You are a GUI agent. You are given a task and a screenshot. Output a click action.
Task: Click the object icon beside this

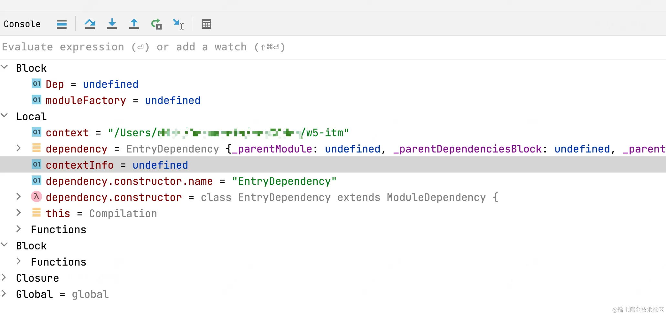(x=37, y=213)
